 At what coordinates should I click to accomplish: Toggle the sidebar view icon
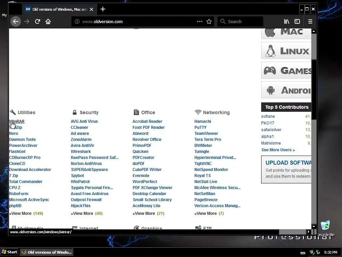(x=297, y=21)
